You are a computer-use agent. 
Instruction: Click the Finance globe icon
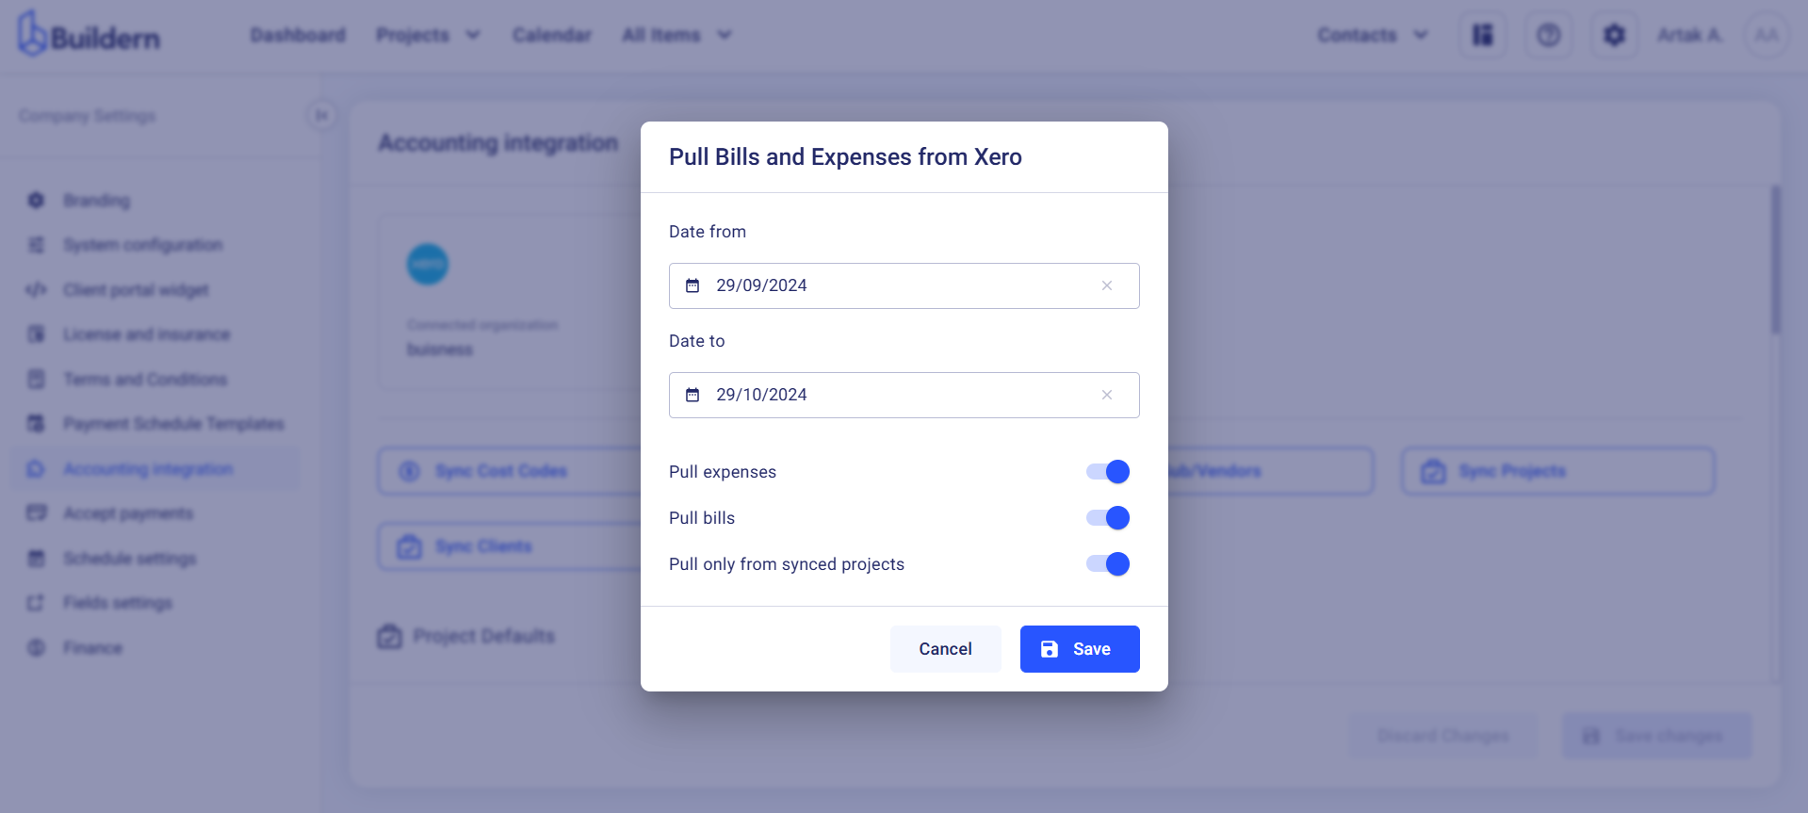[x=36, y=648]
